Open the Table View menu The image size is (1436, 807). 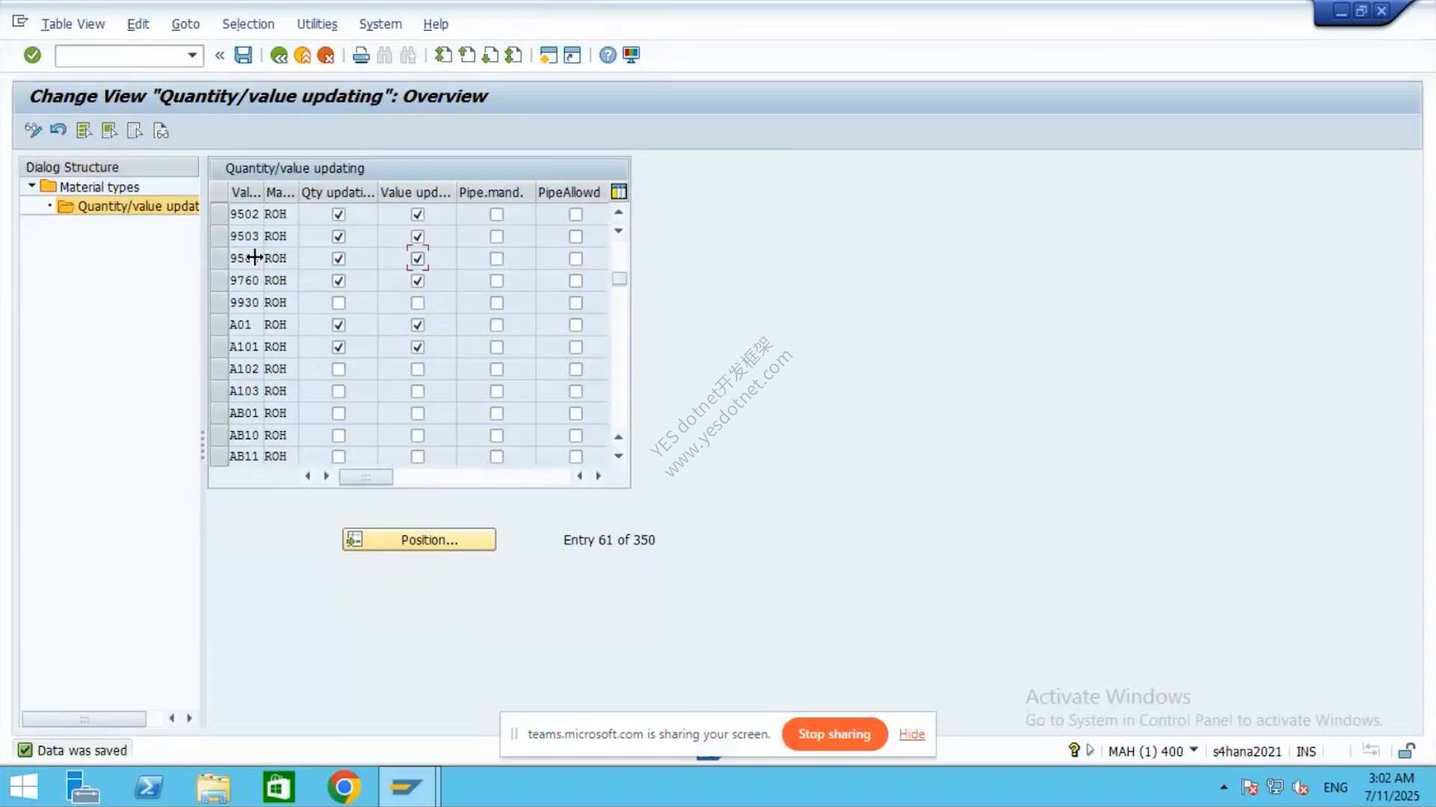[x=73, y=24]
